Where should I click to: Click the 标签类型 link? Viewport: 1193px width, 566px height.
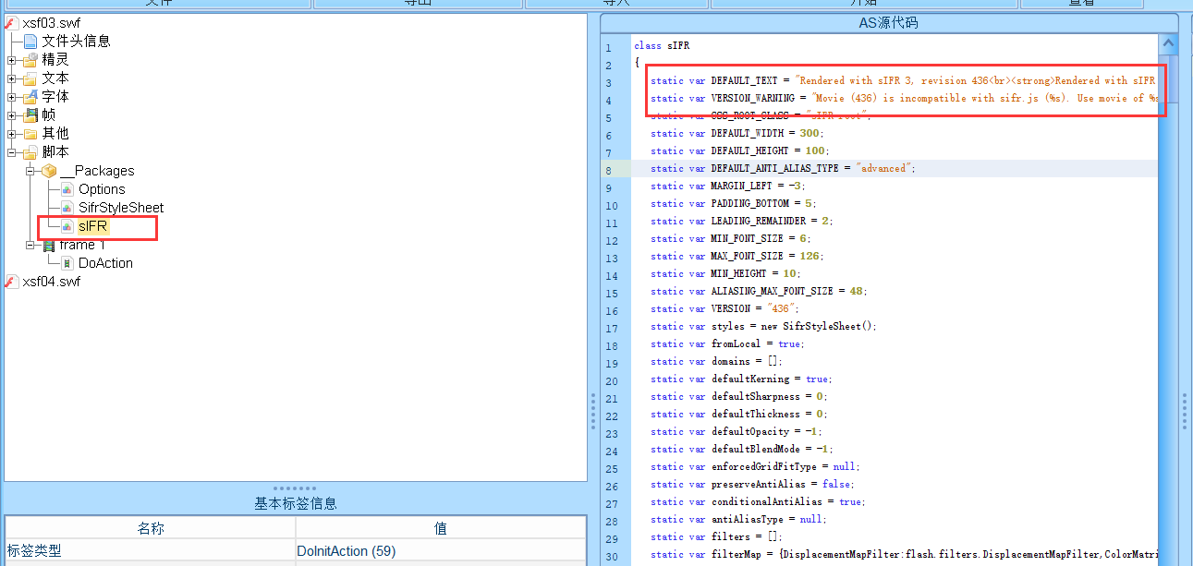35,551
